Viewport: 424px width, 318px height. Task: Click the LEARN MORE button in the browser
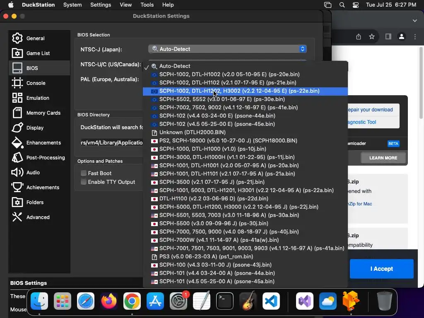[x=383, y=158]
